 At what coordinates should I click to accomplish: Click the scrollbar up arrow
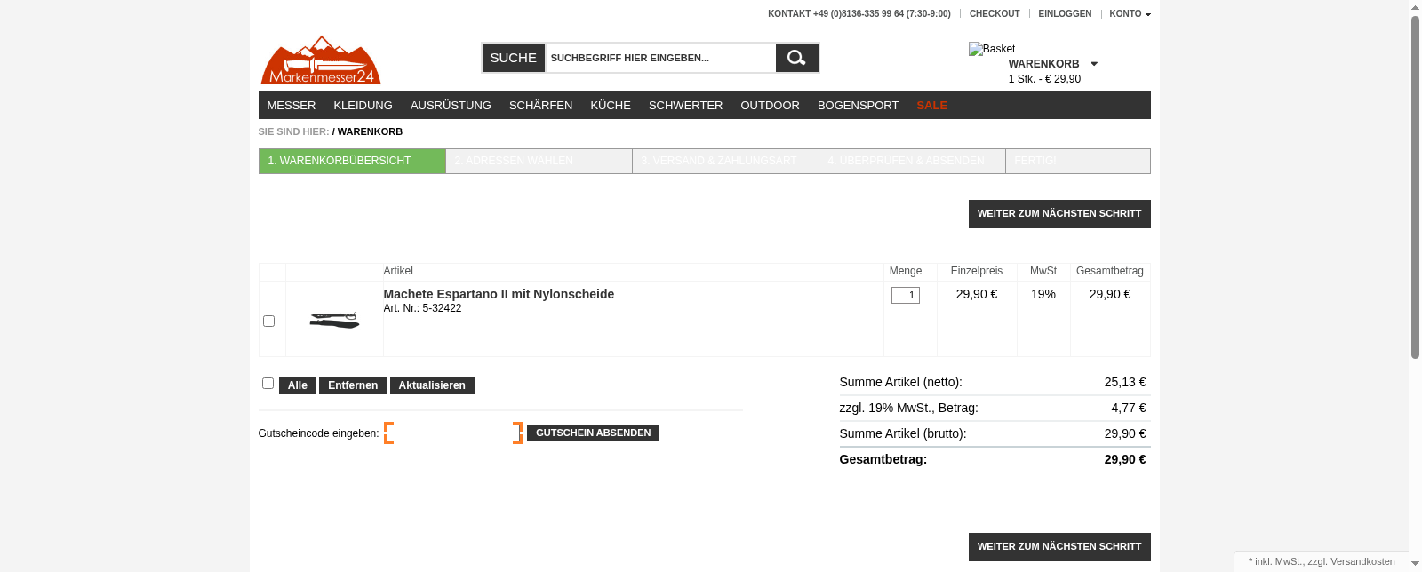pyautogui.click(x=1415, y=7)
